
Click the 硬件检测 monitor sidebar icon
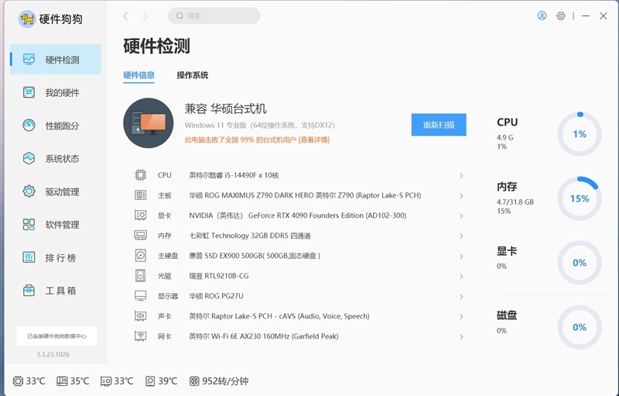pyautogui.click(x=29, y=59)
